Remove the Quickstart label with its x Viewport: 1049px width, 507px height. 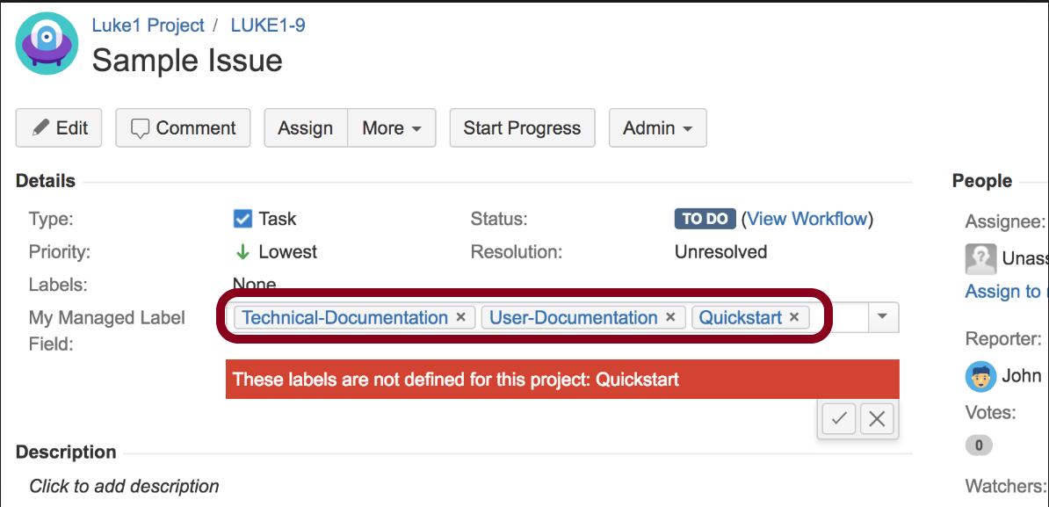click(794, 318)
